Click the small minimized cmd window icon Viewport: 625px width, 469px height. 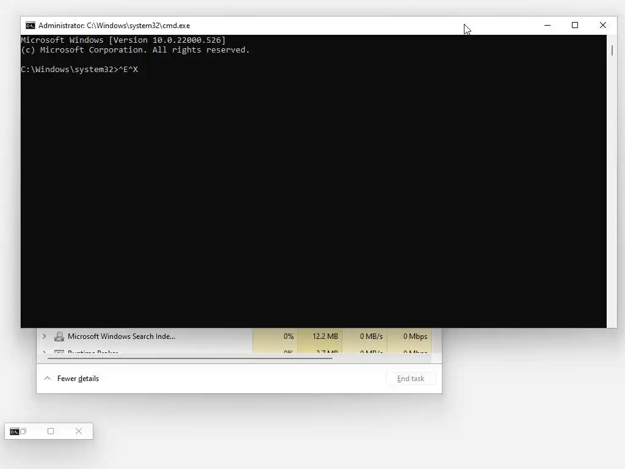[x=15, y=432]
